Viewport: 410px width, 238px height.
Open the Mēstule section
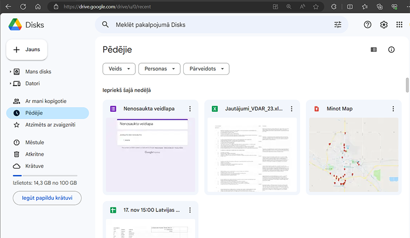(35, 142)
